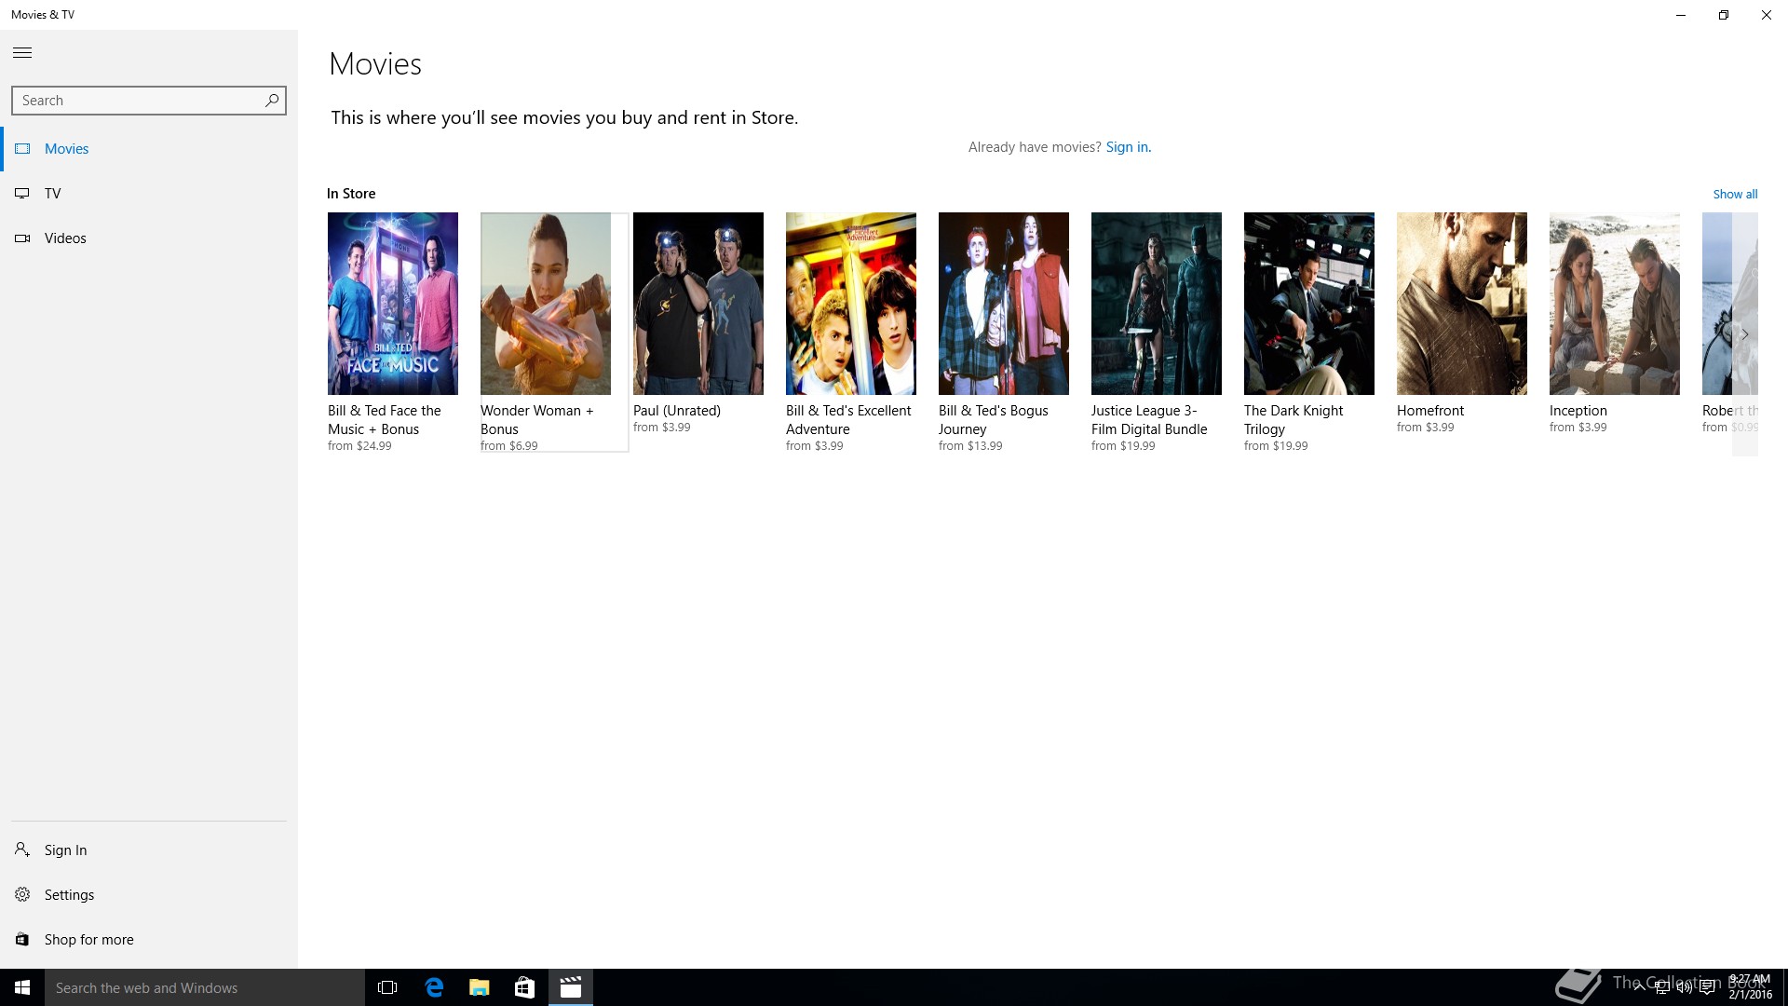Click the 'from $13.99' price text

(x=970, y=446)
